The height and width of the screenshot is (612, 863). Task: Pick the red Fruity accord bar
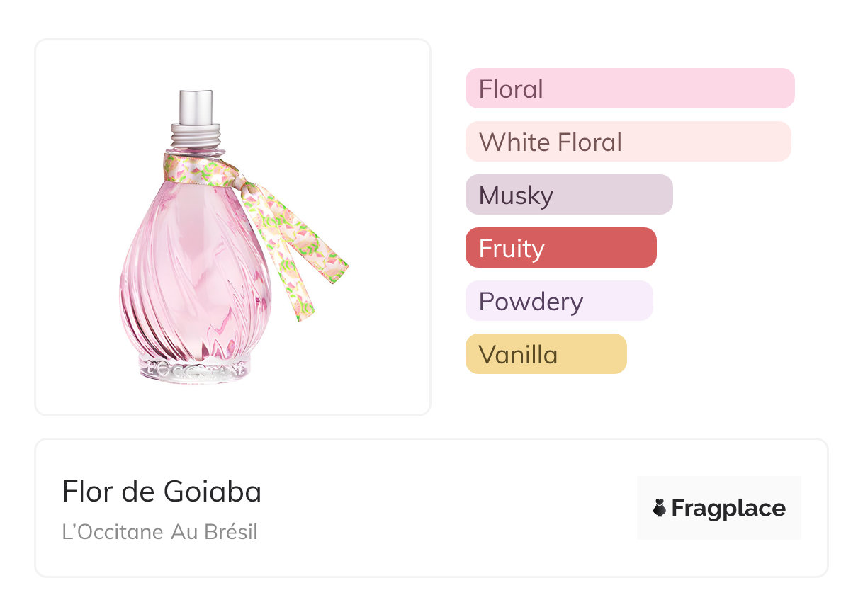point(561,248)
